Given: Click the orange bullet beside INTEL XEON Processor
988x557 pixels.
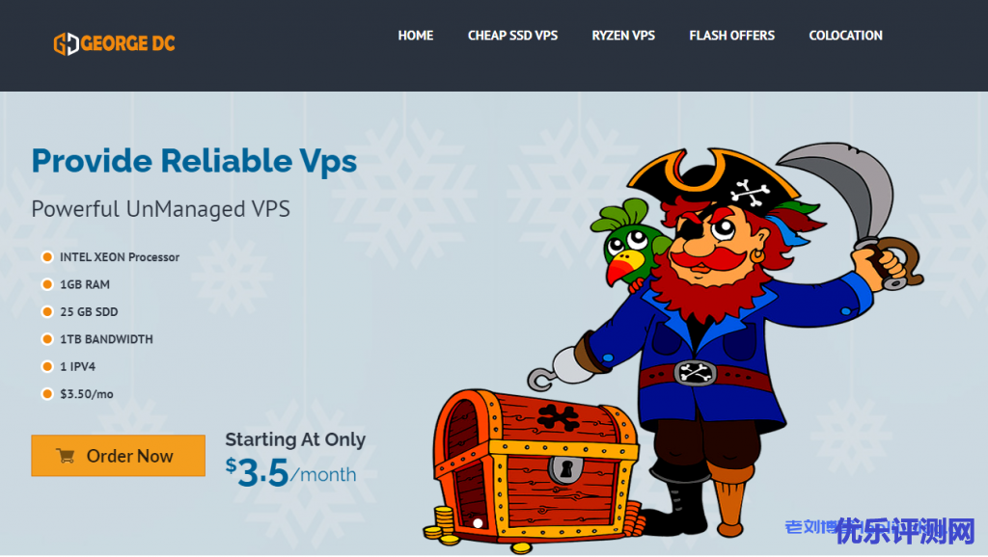Looking at the screenshot, I should point(47,256).
